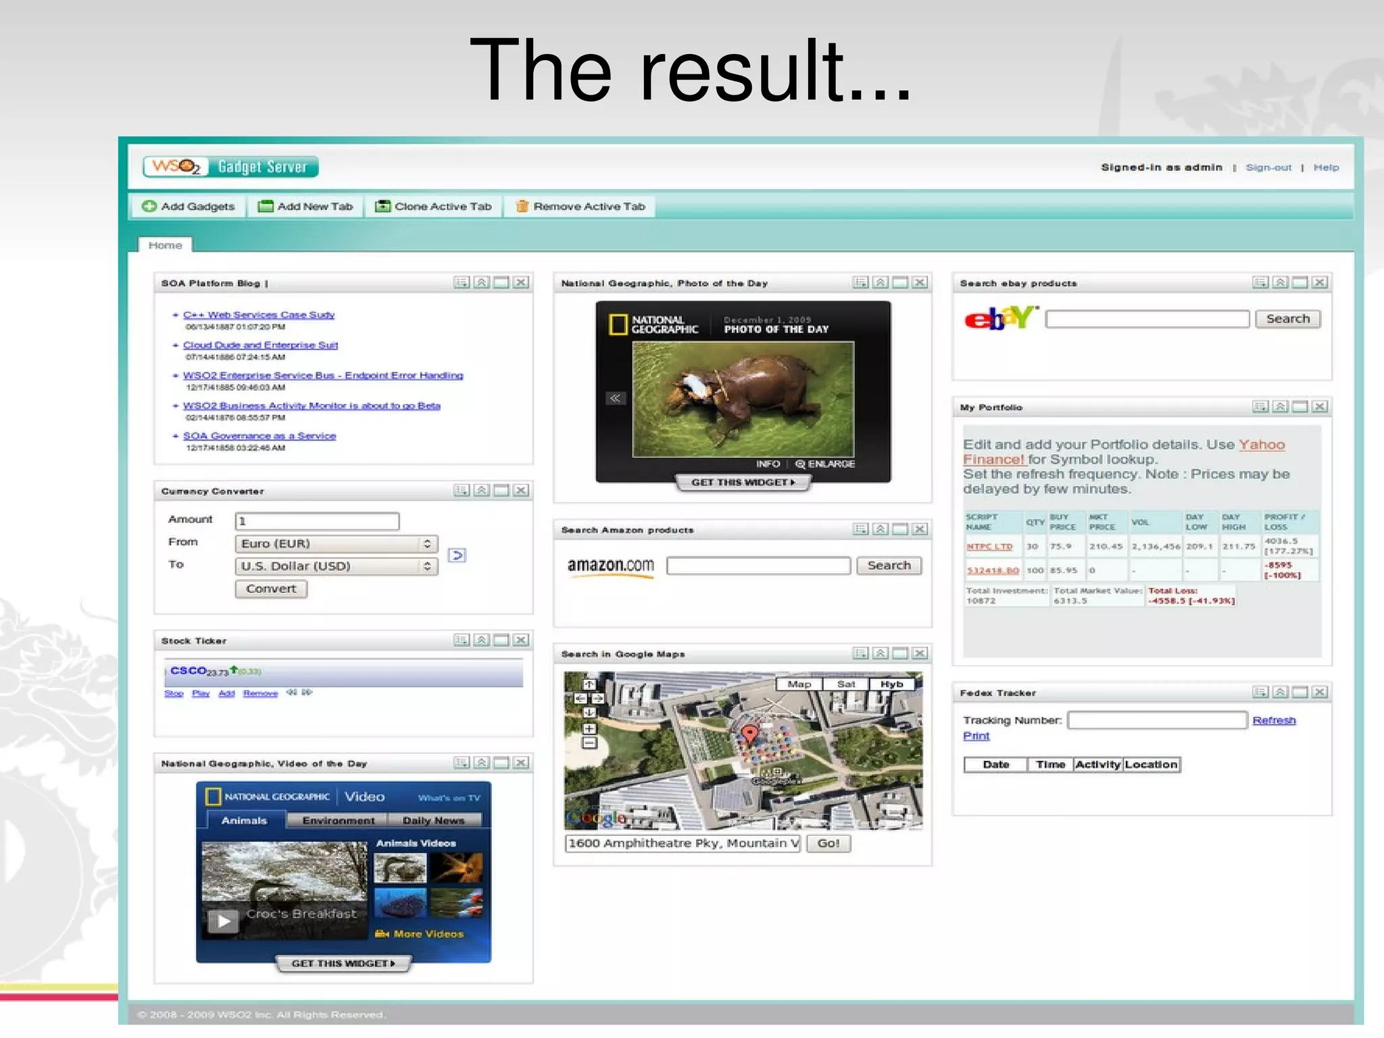Click the Add Gadgets plus icon

click(x=149, y=206)
